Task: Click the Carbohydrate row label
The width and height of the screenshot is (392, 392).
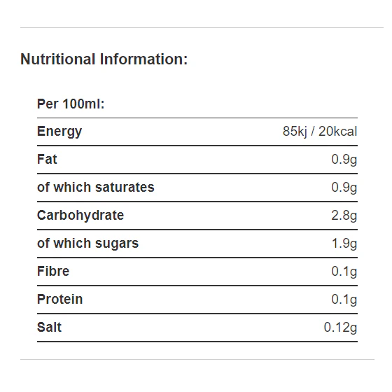Action: pyautogui.click(x=80, y=216)
